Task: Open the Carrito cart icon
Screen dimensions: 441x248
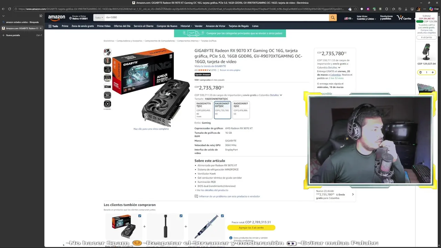Action: 404,17
